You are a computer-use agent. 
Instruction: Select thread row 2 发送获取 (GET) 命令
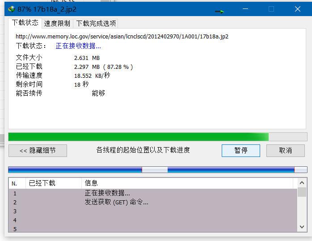[x=153, y=203]
